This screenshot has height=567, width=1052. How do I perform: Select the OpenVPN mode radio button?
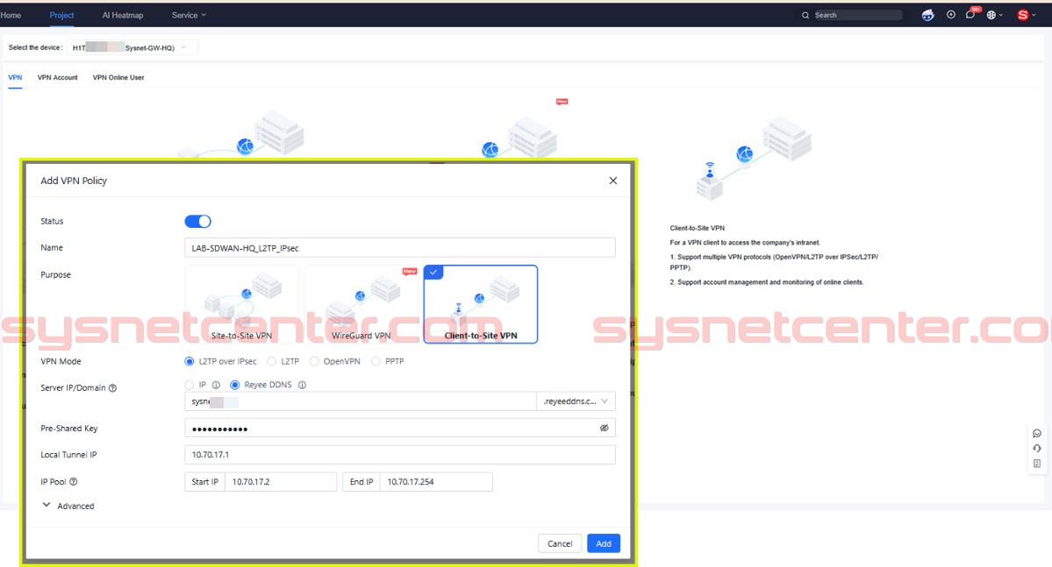click(313, 361)
